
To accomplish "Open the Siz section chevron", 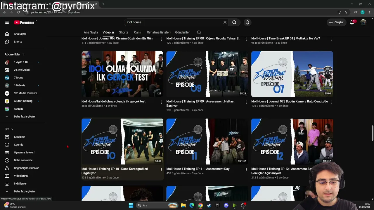I will pos(12,129).
